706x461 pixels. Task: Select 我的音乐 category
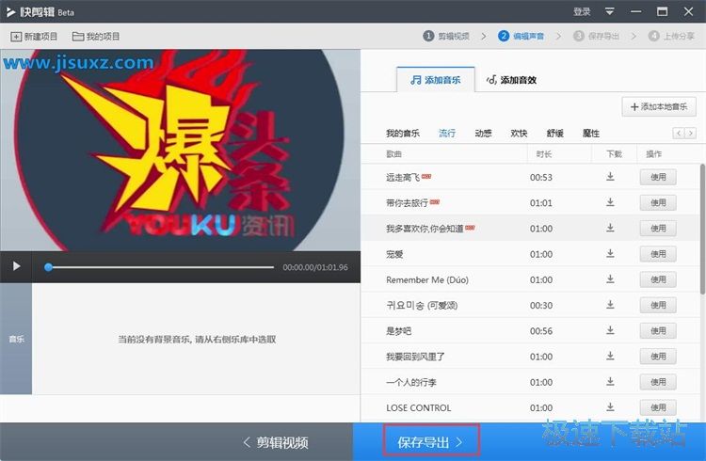coord(403,134)
